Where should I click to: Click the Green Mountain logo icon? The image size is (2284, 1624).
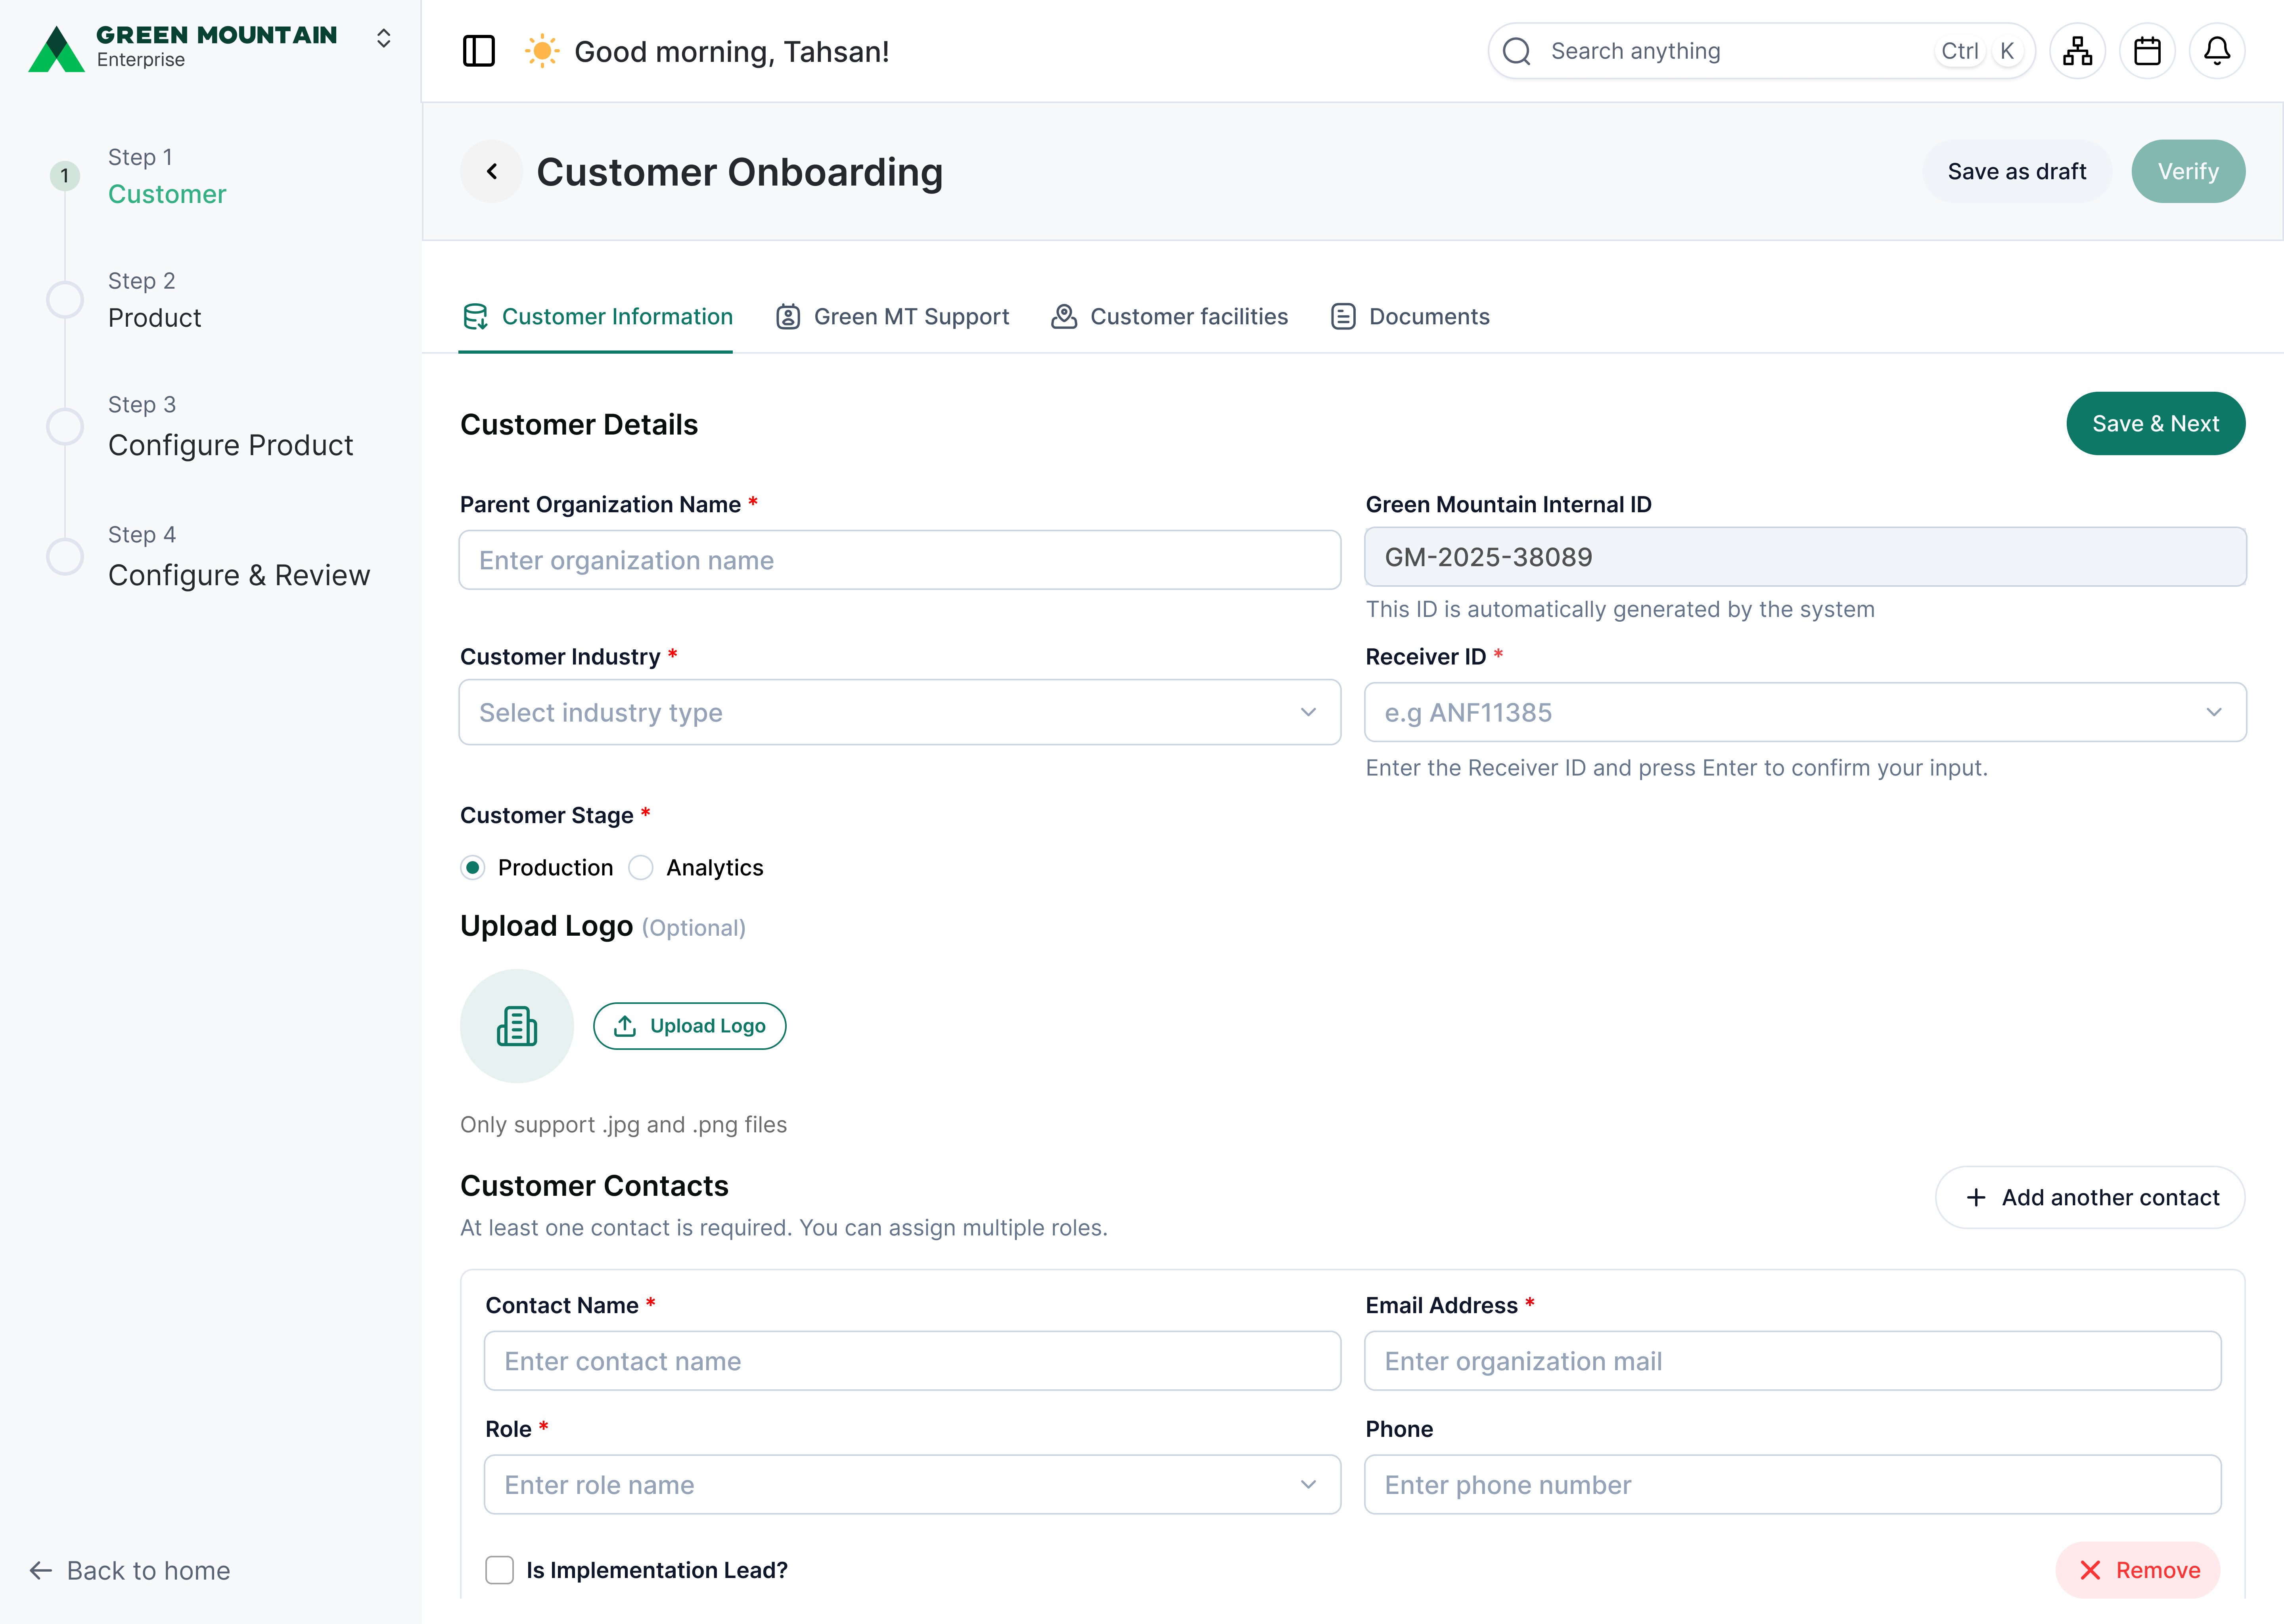pos(56,49)
